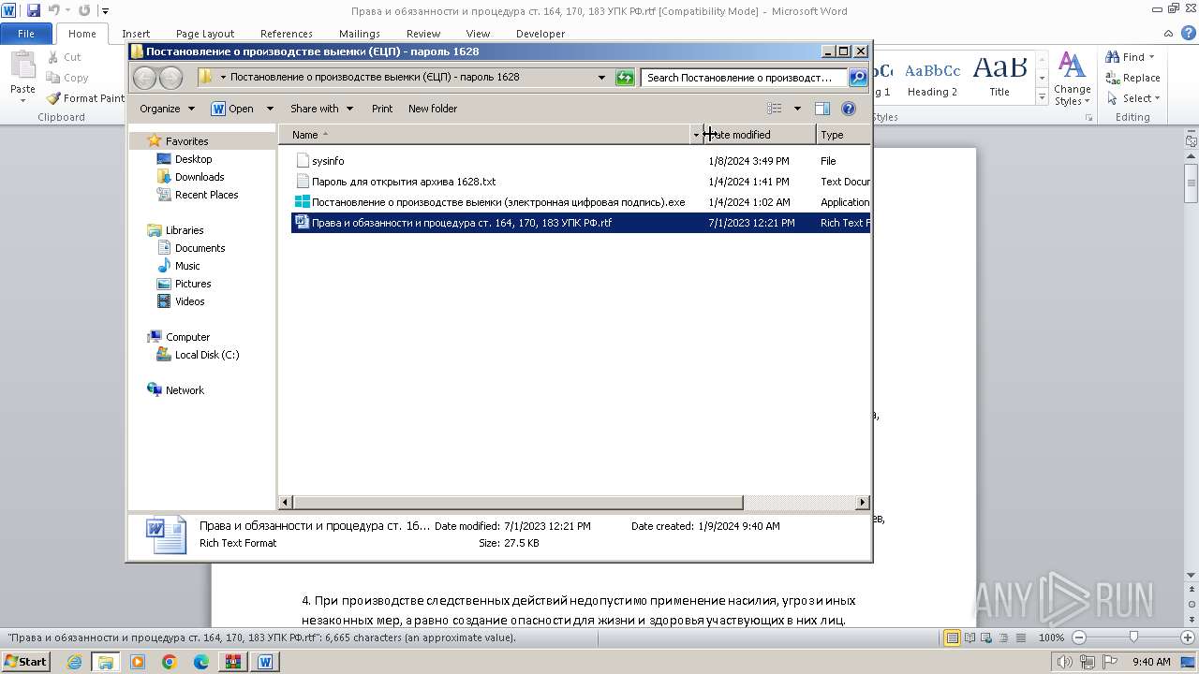Screen dimensions: 1199x674
Task: Open the Change Styles menu
Action: click(1072, 79)
